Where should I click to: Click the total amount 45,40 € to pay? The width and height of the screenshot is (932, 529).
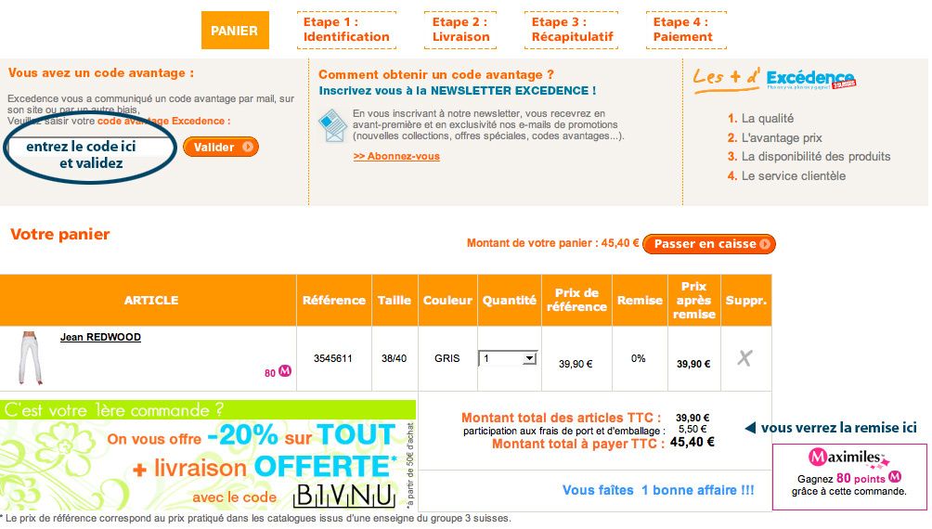(693, 442)
